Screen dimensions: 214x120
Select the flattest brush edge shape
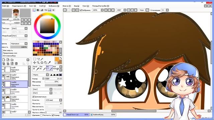tap(60, 75)
